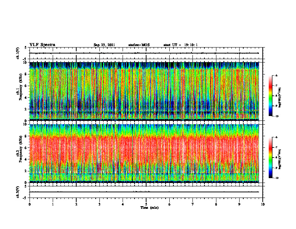Click the "ch.1(V)" waveform axis label
Image resolution: width=296 pixels, height=229 pixels.
(x=18, y=53)
